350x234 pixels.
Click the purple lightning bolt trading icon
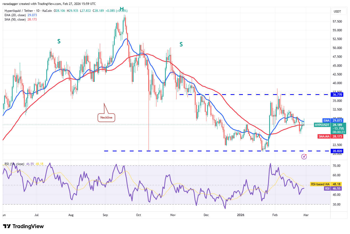(304, 157)
